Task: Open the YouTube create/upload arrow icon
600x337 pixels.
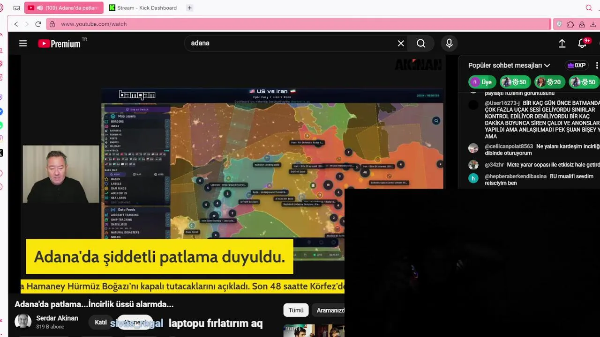Action: pyautogui.click(x=562, y=43)
